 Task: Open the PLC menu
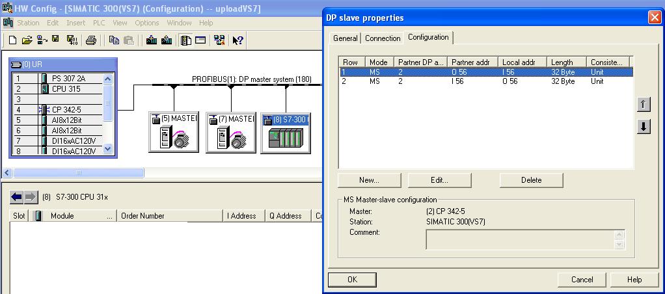point(99,23)
